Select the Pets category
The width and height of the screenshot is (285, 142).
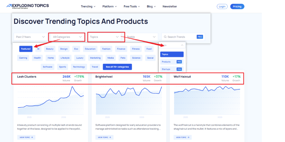point(123,58)
